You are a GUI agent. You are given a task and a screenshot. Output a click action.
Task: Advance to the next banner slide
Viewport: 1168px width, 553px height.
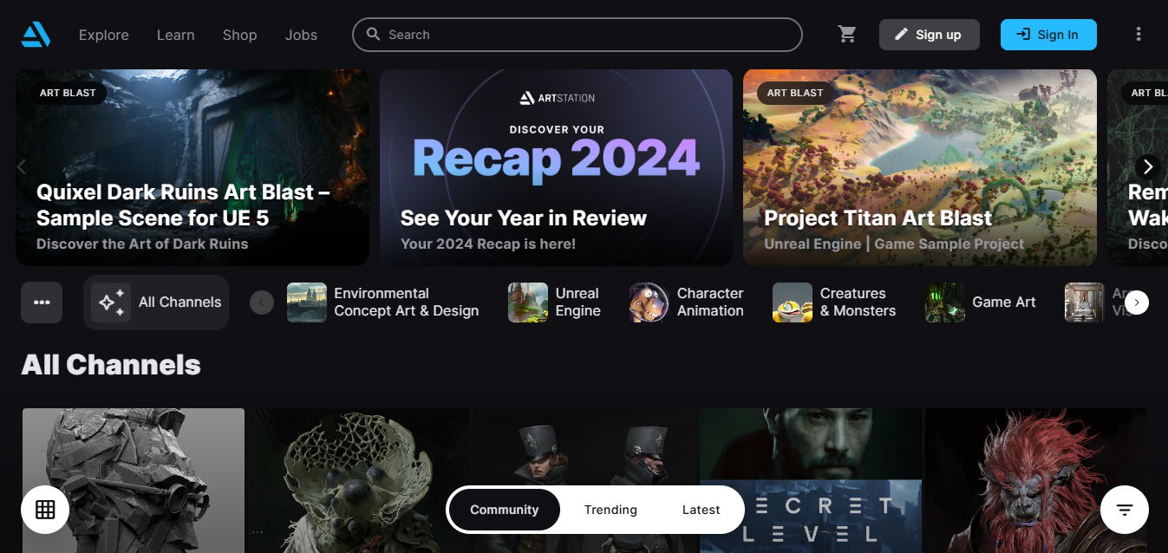coord(1148,166)
